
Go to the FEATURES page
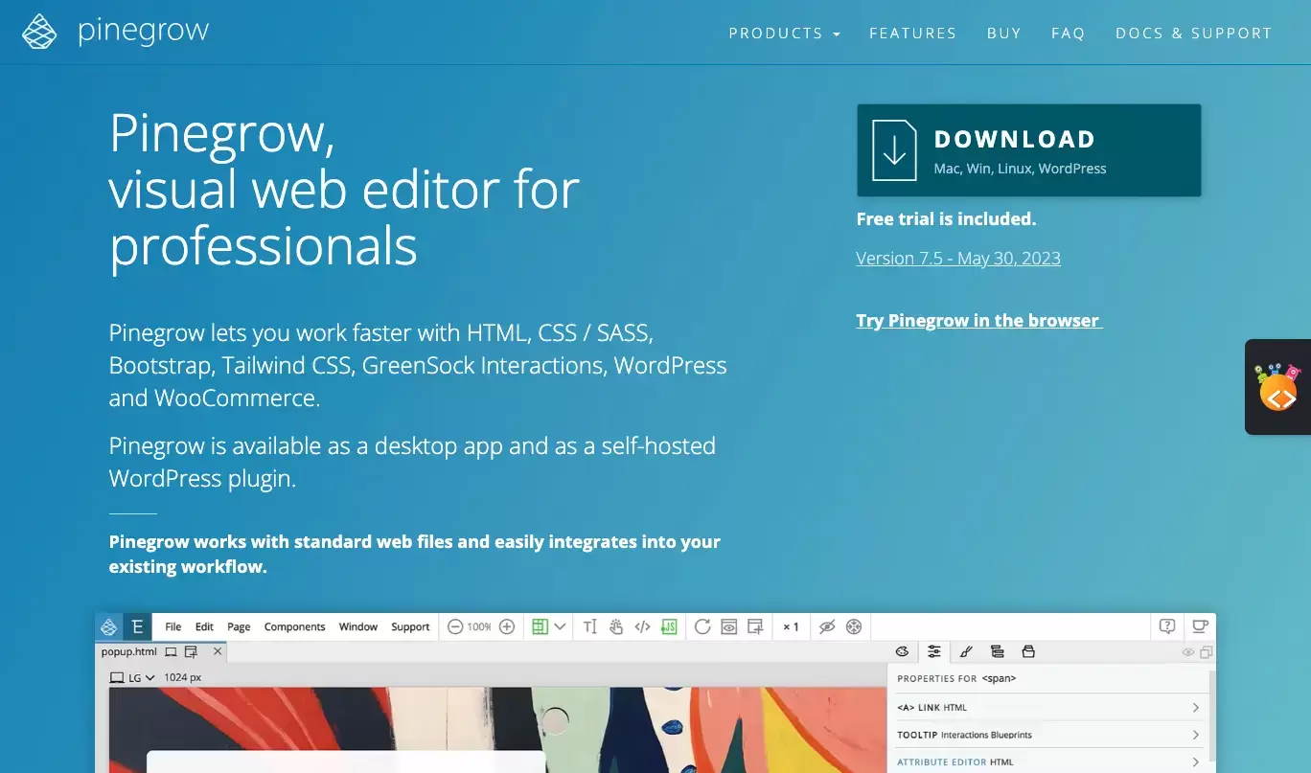tap(912, 34)
